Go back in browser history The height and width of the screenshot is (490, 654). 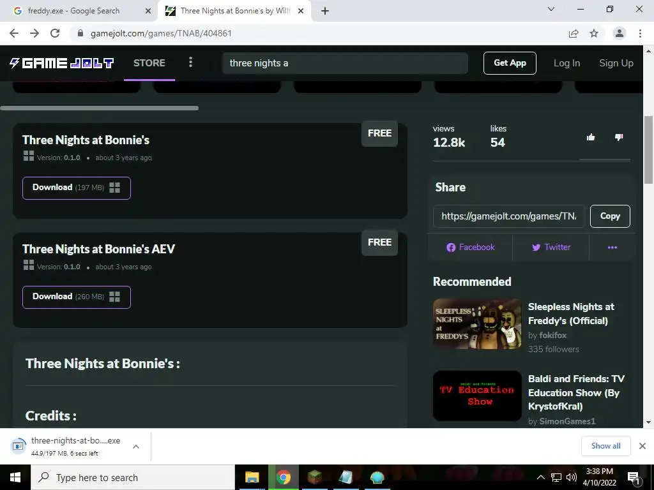click(x=14, y=33)
